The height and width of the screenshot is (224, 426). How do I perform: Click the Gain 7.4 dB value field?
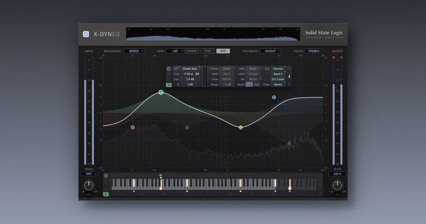(190, 79)
